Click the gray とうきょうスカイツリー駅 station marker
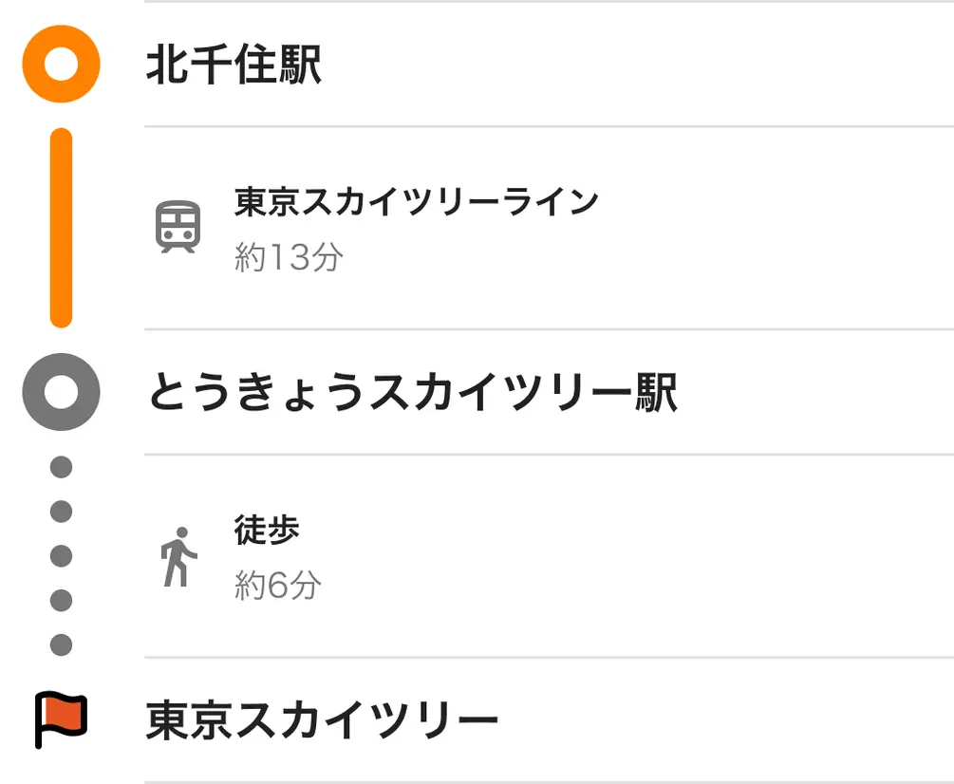 pos(61,392)
